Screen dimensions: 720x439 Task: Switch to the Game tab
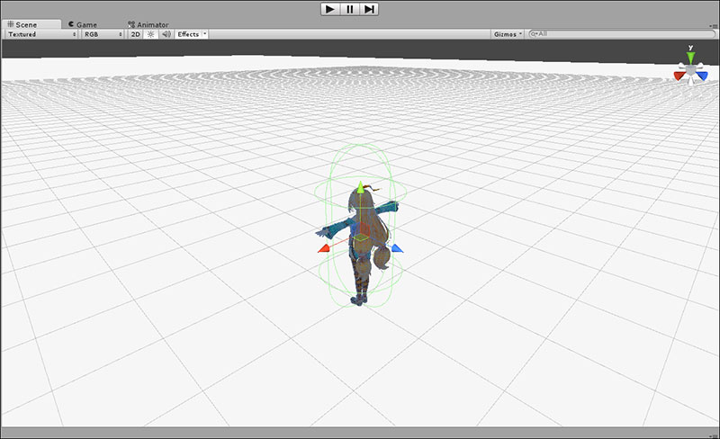83,24
